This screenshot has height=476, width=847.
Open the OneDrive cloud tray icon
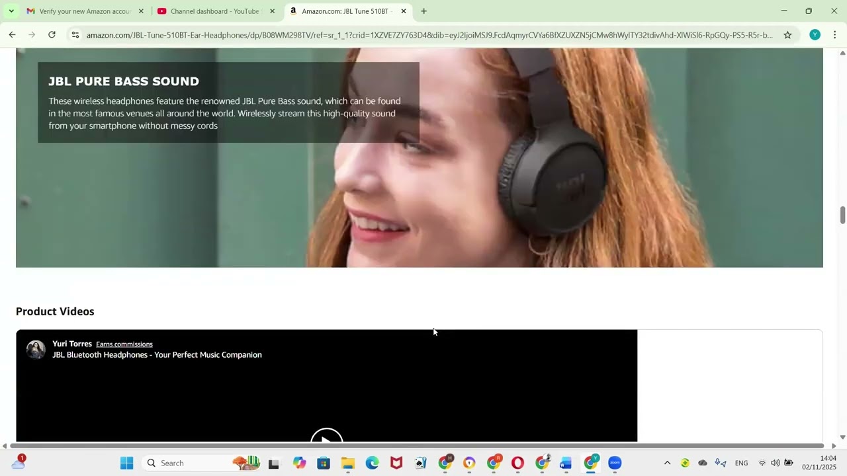703,463
